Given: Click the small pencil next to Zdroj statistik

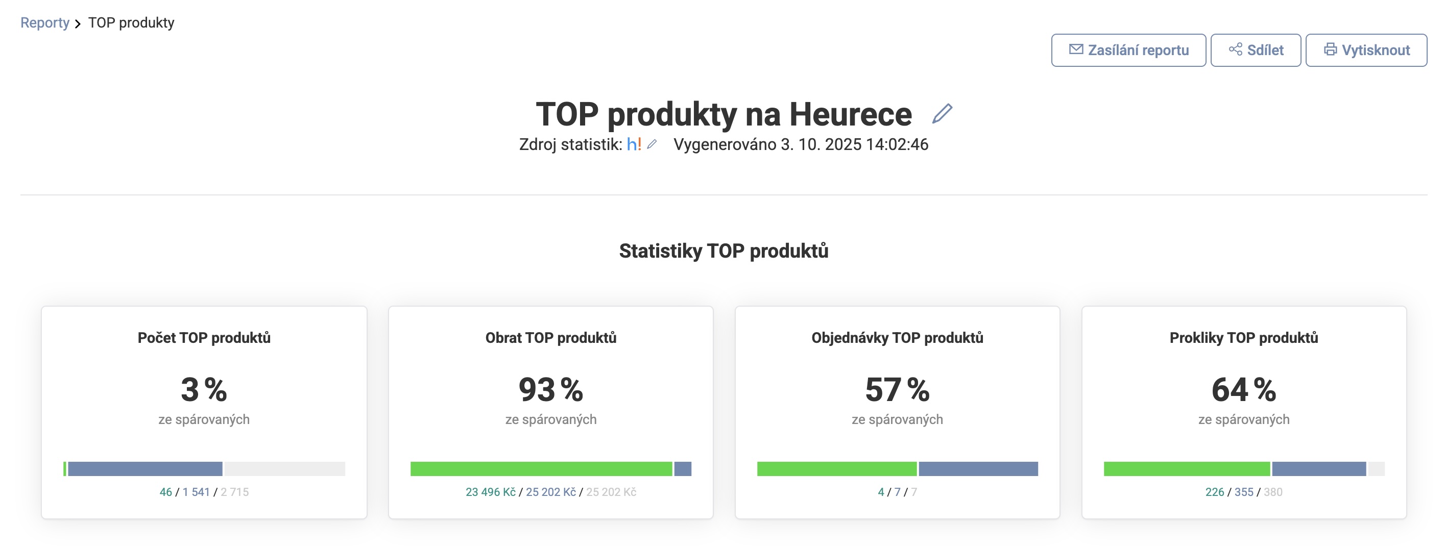Looking at the screenshot, I should point(652,145).
